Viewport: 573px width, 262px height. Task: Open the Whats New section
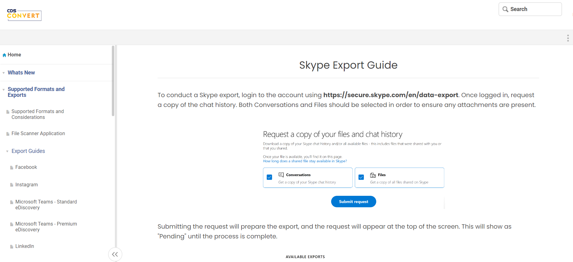(21, 73)
